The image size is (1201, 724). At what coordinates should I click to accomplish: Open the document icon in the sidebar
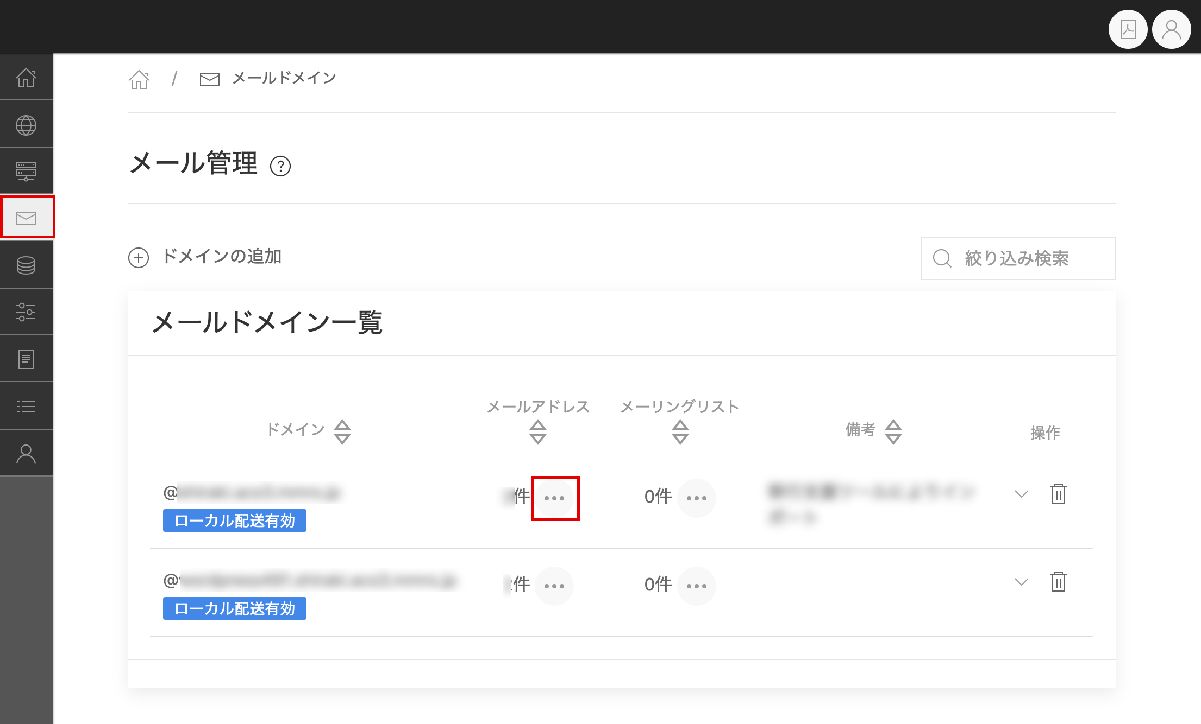pos(26,359)
